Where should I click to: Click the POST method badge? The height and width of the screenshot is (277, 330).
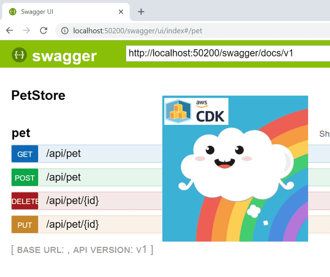pyautogui.click(x=25, y=178)
